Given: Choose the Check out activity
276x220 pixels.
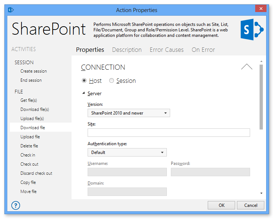Looking at the screenshot, I should tap(30, 164).
